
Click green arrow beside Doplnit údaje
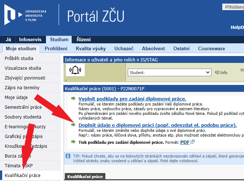tap(73, 125)
